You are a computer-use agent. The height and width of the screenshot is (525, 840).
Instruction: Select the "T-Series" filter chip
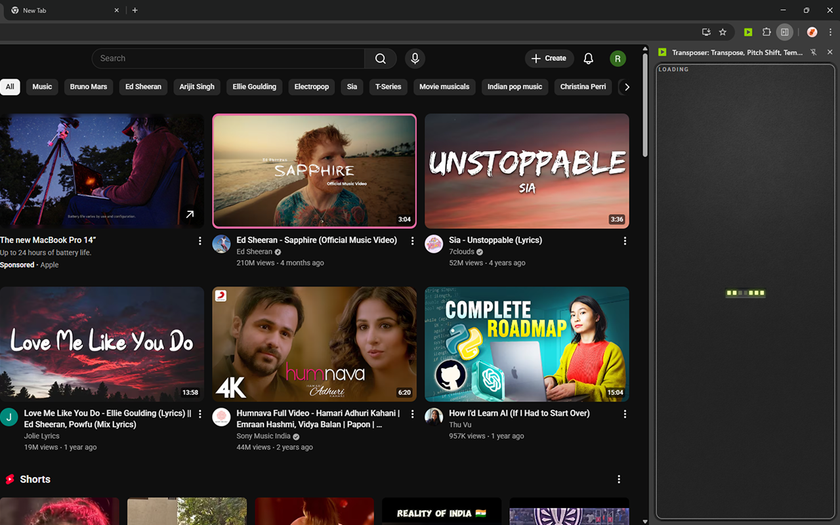point(388,87)
